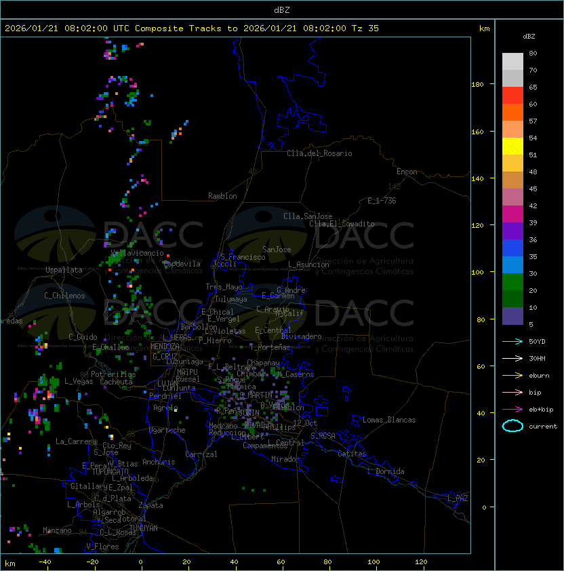Click the cyan ellipse current icon
This screenshot has height=571, width=564.
pos(512,426)
